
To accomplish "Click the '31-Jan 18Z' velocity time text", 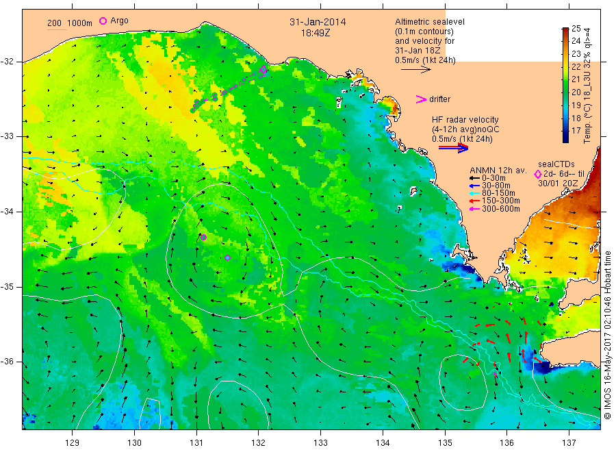I will click(418, 51).
